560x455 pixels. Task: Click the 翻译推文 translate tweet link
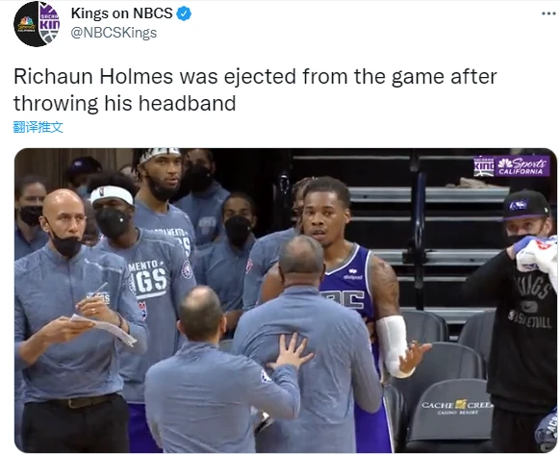click(x=38, y=127)
